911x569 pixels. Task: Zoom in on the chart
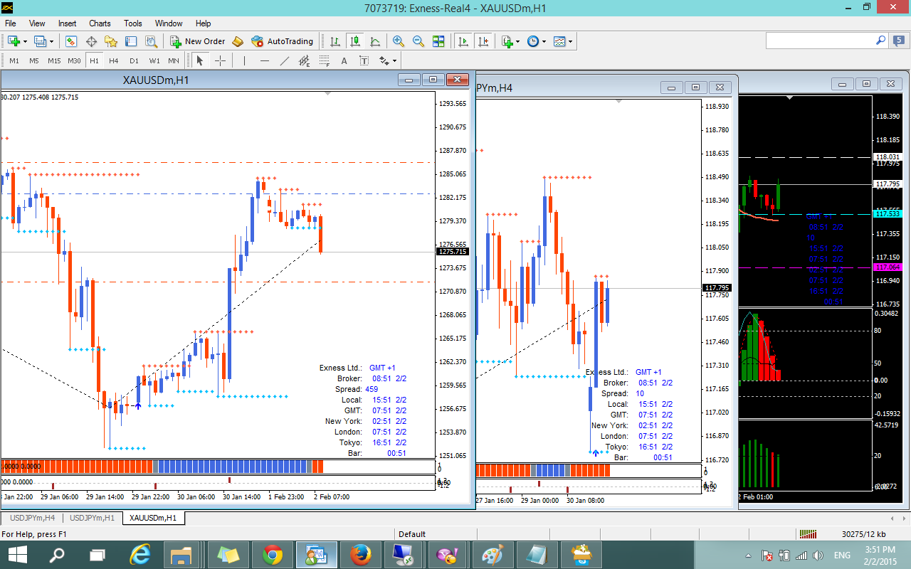coord(399,41)
